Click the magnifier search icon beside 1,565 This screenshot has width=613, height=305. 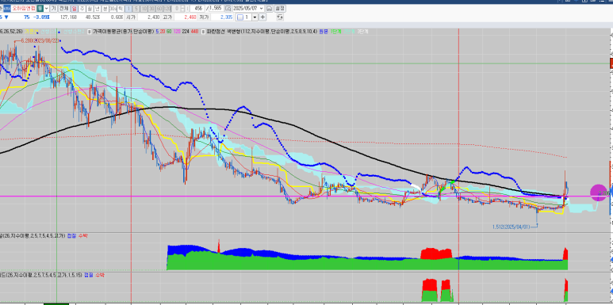pyautogui.click(x=228, y=8)
